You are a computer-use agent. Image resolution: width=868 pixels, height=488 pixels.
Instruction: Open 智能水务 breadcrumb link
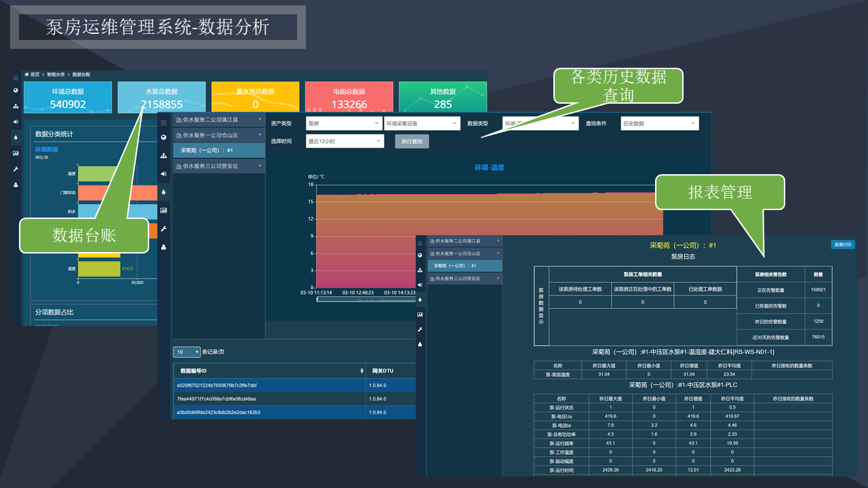[56, 74]
